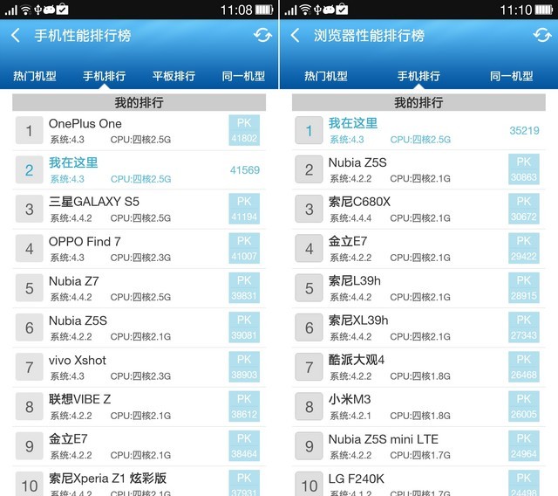Open 小米M3 entry
558x496 pixels.
tap(418, 407)
